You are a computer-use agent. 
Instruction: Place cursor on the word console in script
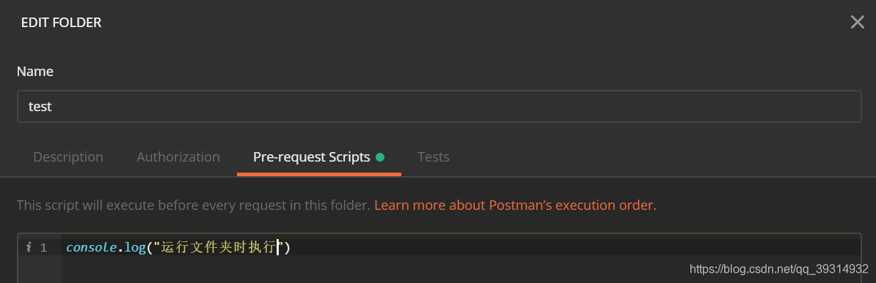[x=91, y=247]
